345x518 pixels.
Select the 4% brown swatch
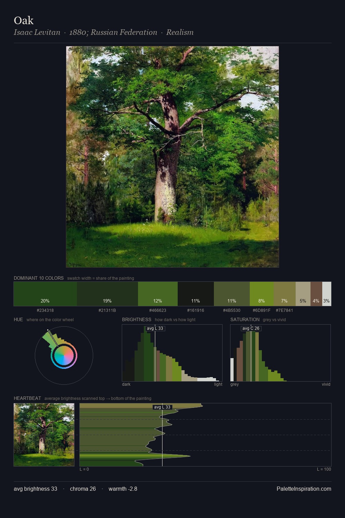click(316, 294)
